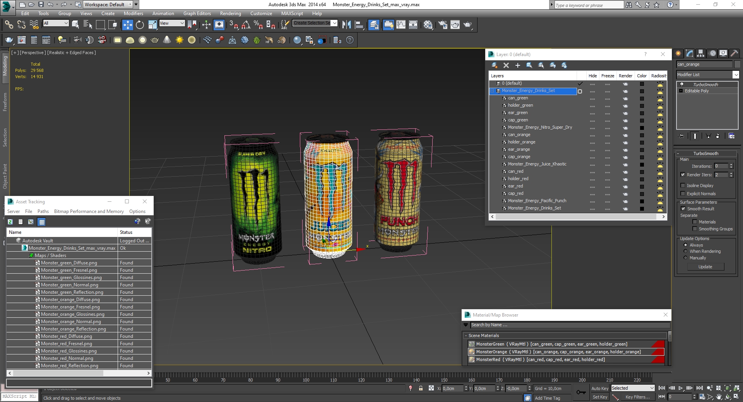Toggle Render Iters checkbox
Image resolution: width=743 pixels, height=402 pixels.
[683, 175]
